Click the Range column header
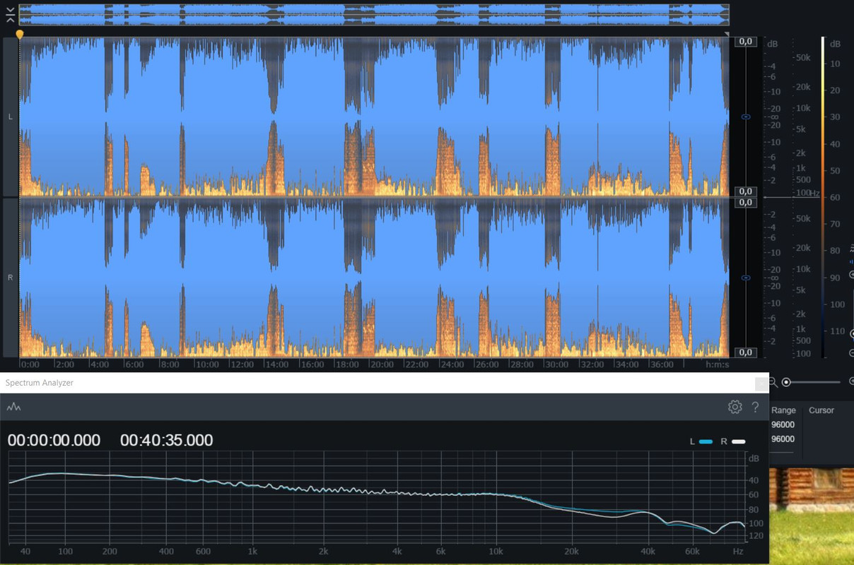 pos(783,410)
